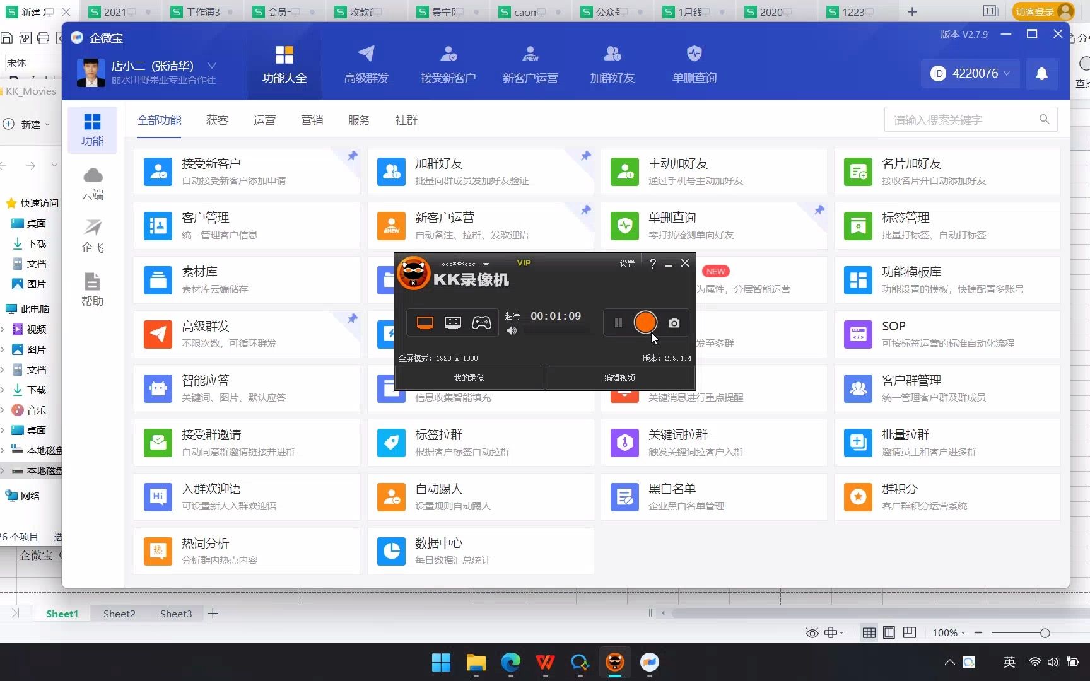Screen dimensions: 1090x681
Task: Select 功能 in the left sidebar
Action: (92, 130)
